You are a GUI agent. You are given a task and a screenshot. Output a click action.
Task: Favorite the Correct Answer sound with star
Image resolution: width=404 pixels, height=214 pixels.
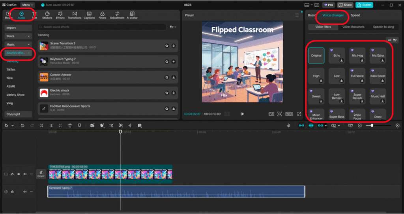pyautogui.click(x=166, y=77)
